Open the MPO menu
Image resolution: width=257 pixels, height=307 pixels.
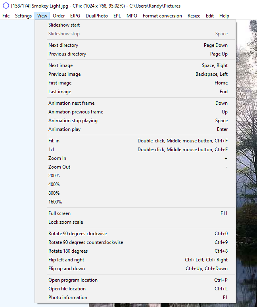coord(132,16)
